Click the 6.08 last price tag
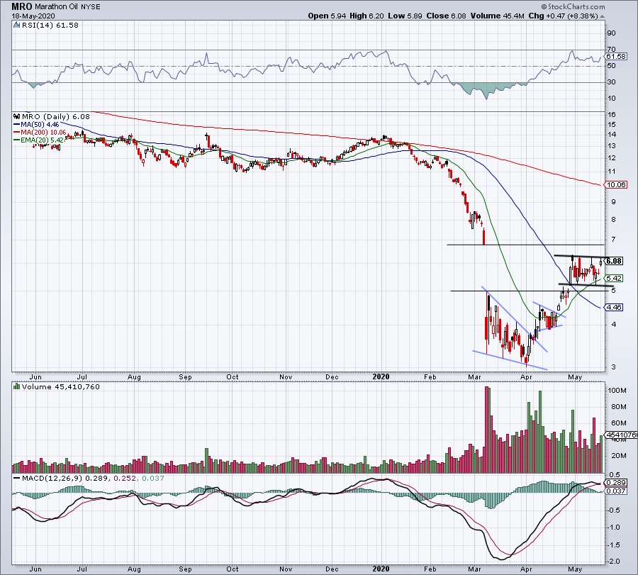Viewport: 638px width, 575px height. (614, 261)
